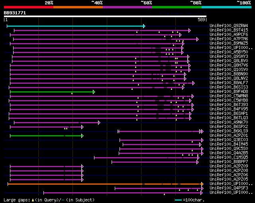The image size is (255, 203).
Task: Select the UniRef100_A2PZ05 label
Action: click(229, 179)
